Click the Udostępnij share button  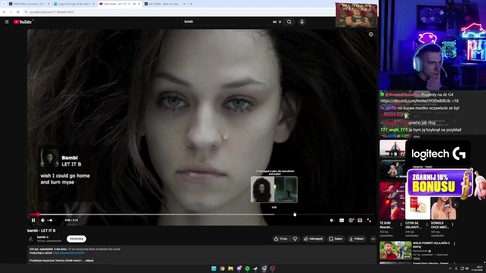tap(313, 239)
